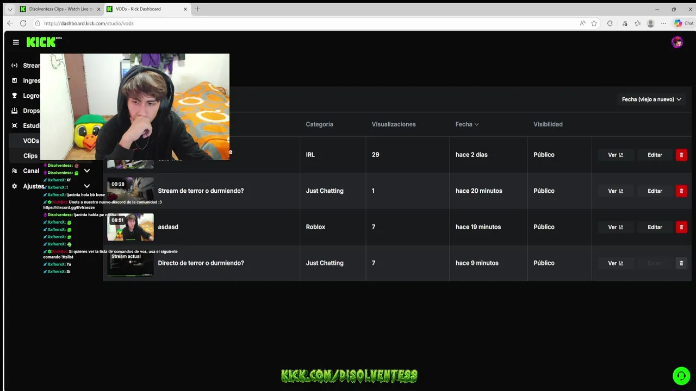The height and width of the screenshot is (391, 696).
Task: Open a new browser tab with plus
Action: 197,9
